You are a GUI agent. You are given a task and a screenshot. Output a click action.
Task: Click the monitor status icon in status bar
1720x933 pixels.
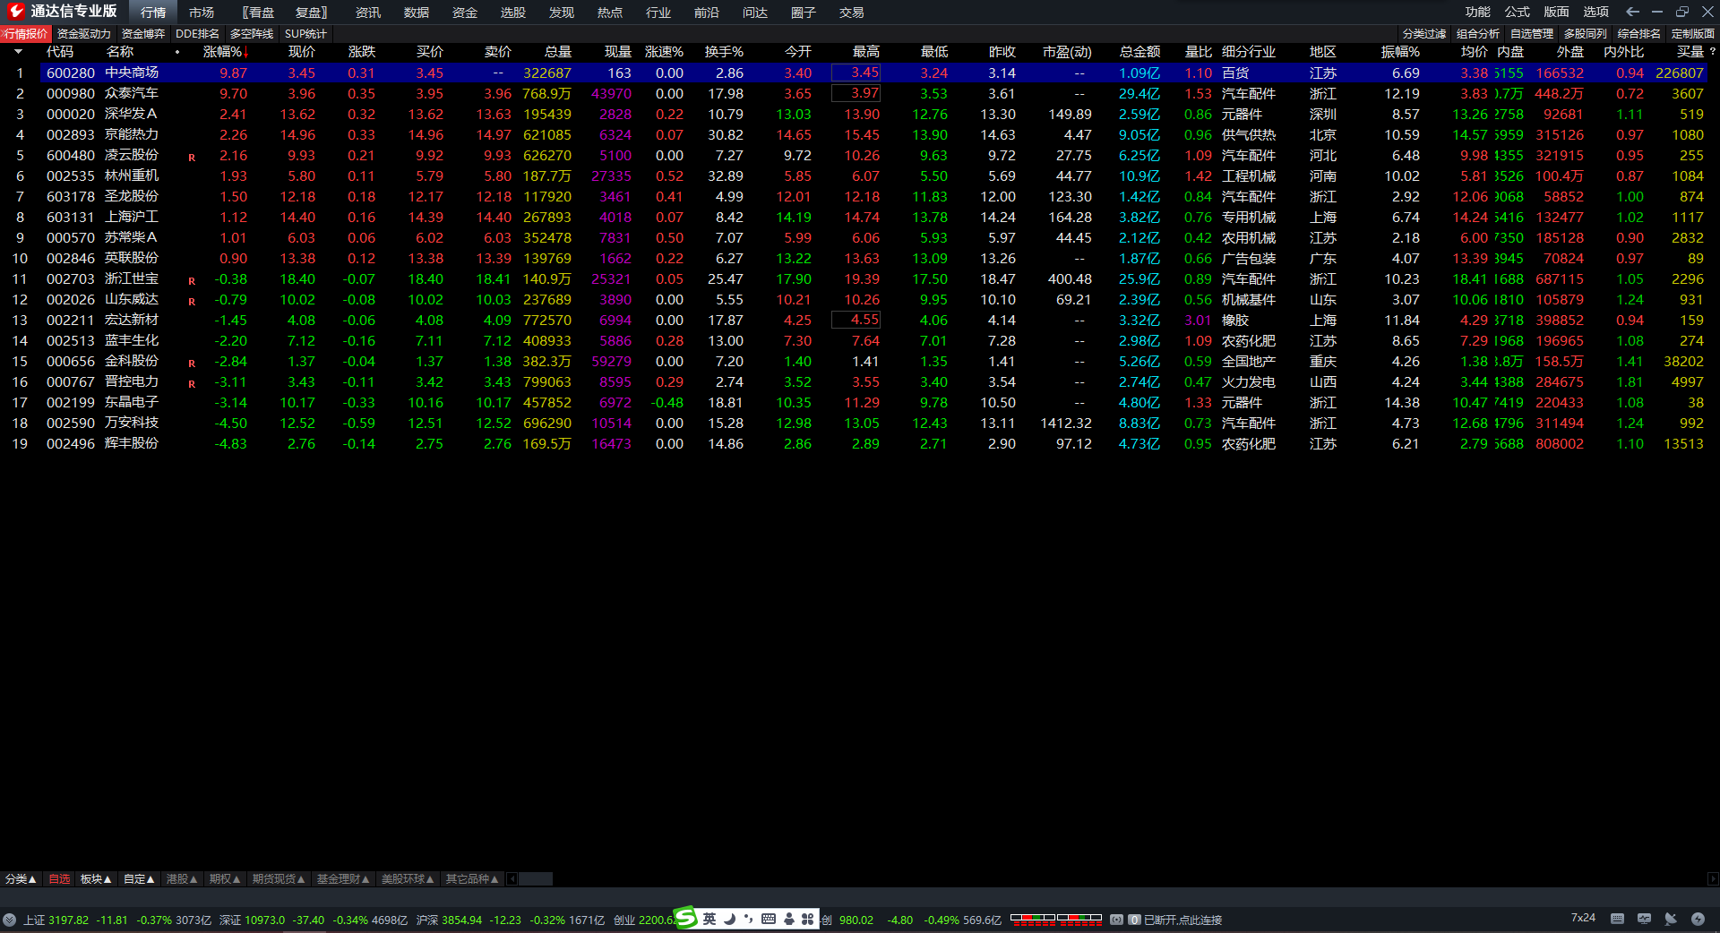(1644, 919)
